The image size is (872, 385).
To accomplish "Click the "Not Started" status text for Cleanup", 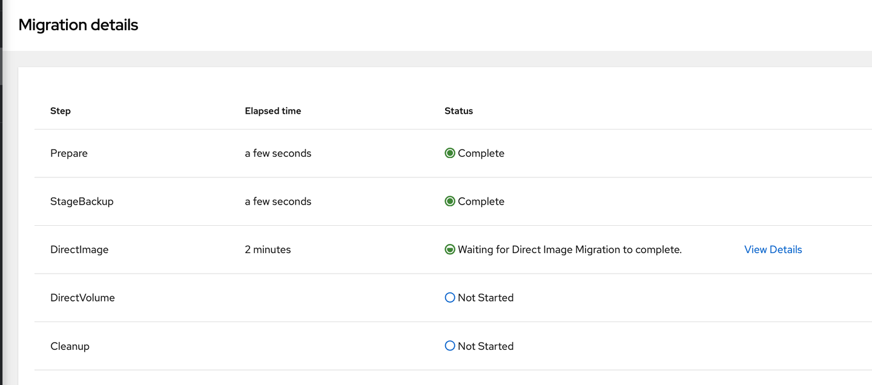I will pos(486,346).
